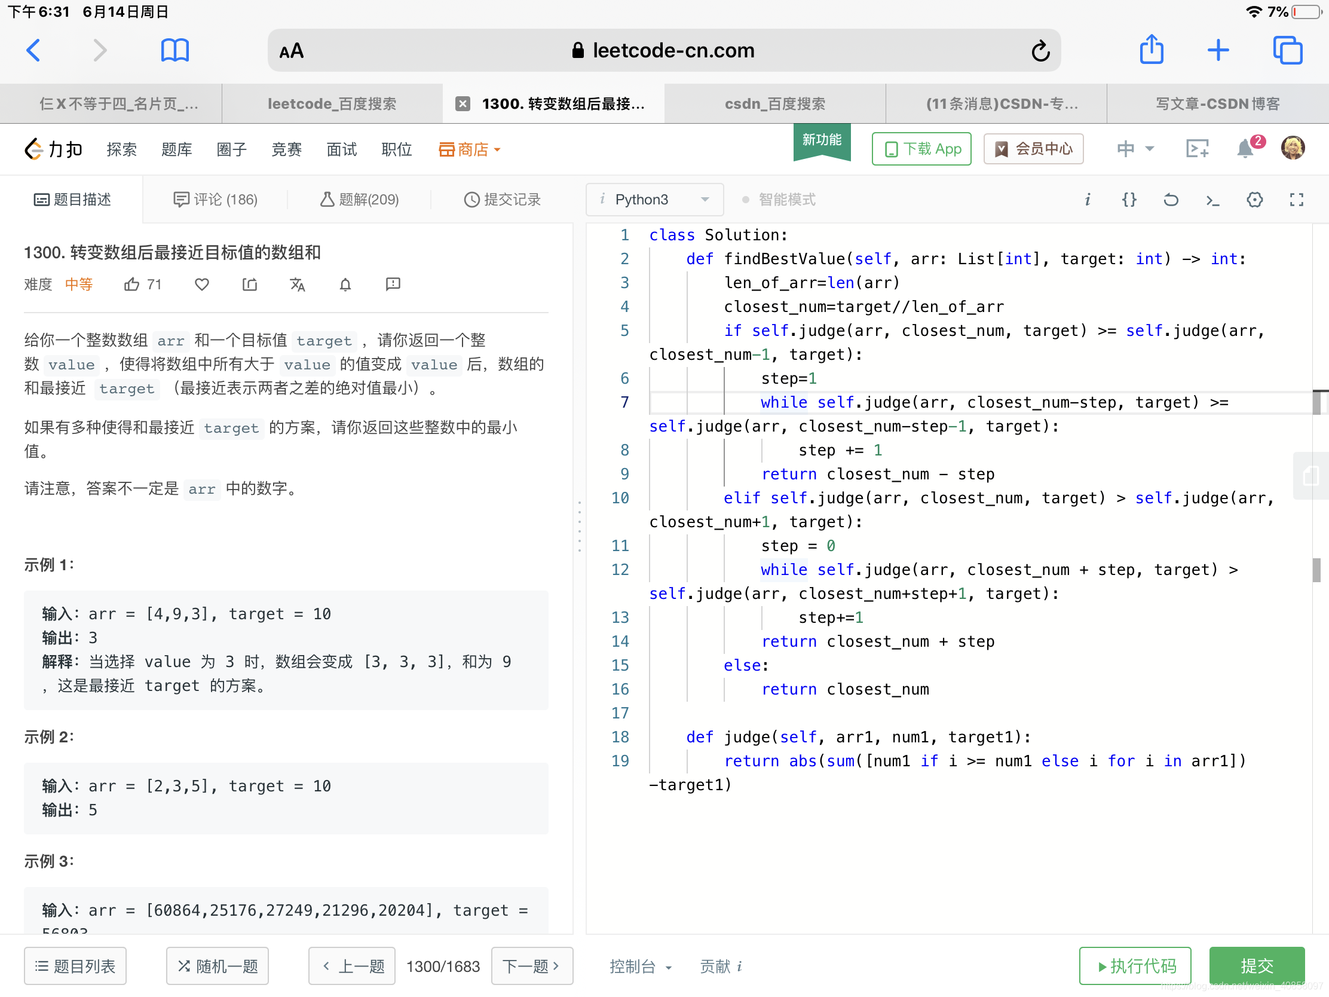
Task: Subscribe with the bell icon under title
Action: (345, 285)
